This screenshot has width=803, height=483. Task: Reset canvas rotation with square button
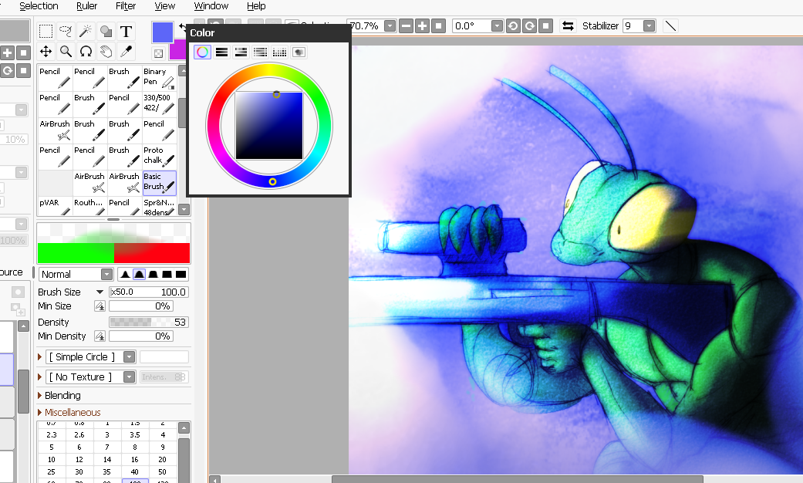coord(546,26)
